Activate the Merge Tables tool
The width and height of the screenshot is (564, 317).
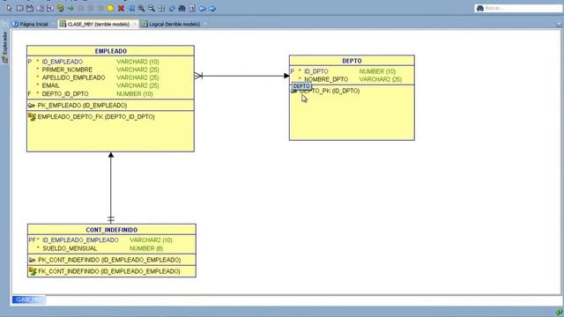[50, 8]
